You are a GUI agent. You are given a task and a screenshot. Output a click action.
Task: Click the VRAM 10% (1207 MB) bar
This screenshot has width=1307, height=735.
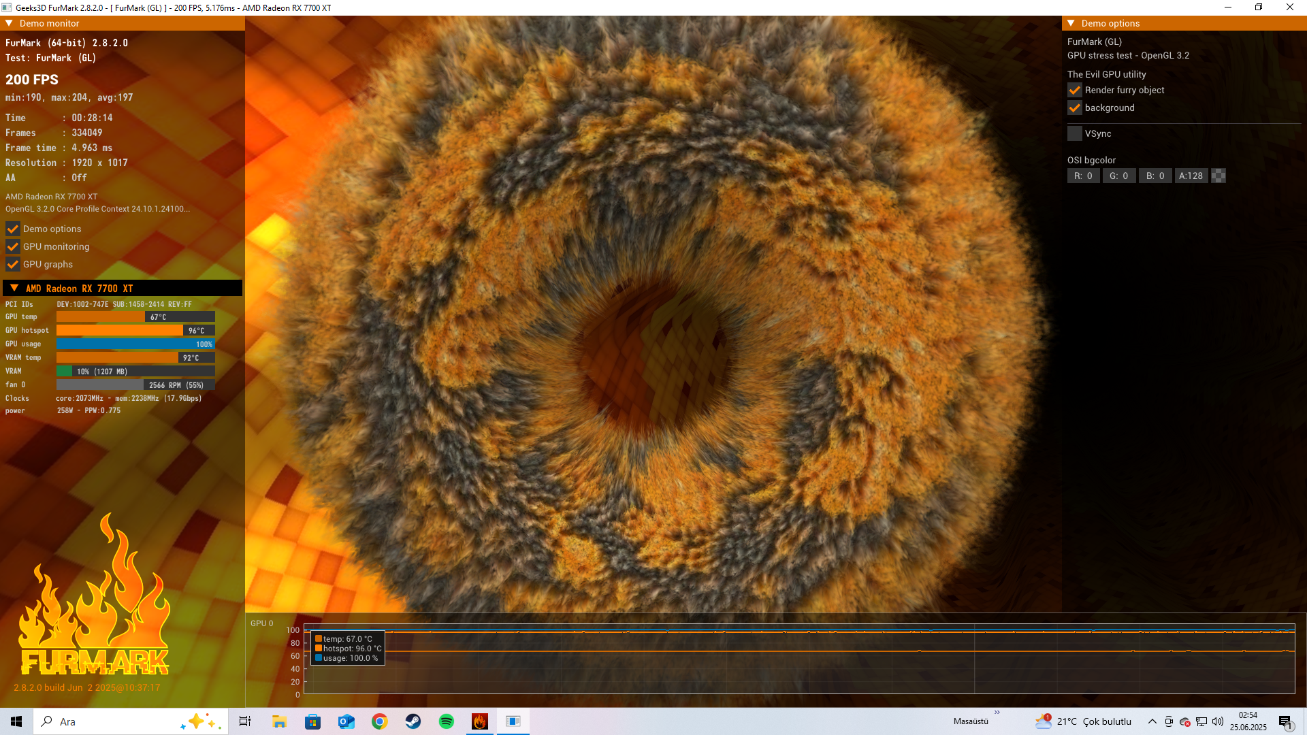pyautogui.click(x=135, y=372)
